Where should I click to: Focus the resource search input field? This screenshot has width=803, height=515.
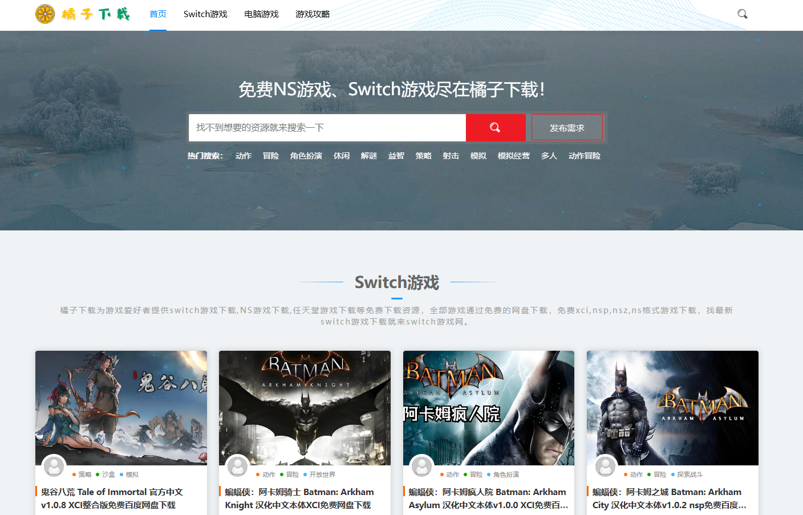327,128
